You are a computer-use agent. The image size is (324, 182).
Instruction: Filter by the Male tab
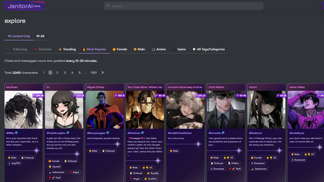click(x=139, y=49)
